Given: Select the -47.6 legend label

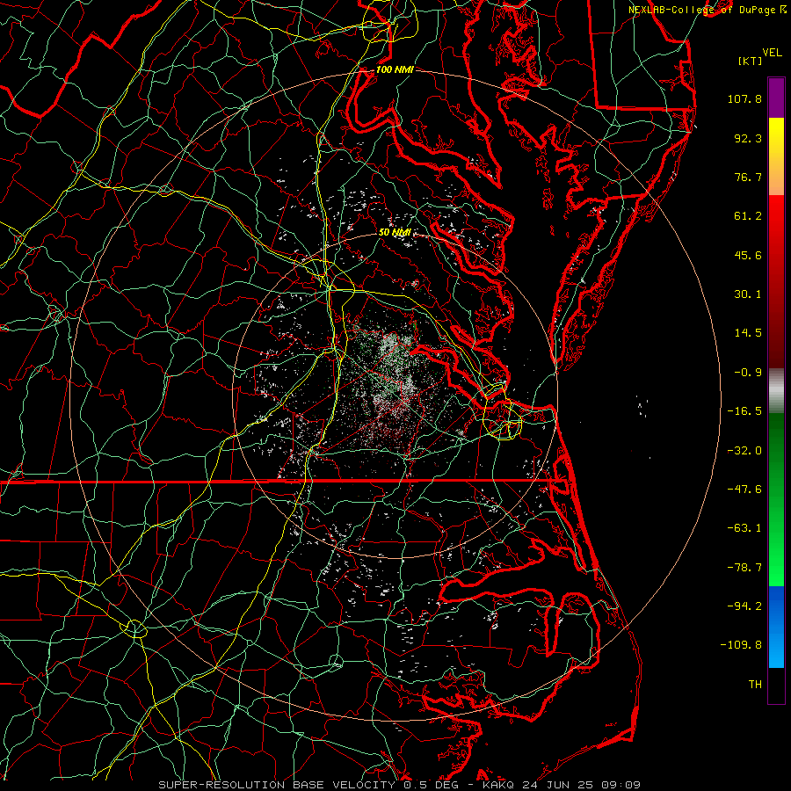Looking at the screenshot, I should (744, 490).
